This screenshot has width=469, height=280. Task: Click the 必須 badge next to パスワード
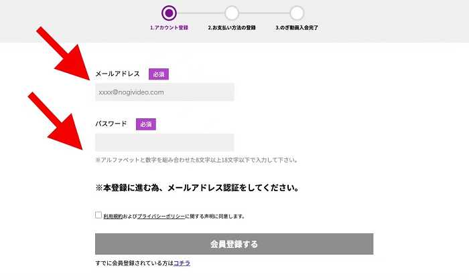coord(146,124)
